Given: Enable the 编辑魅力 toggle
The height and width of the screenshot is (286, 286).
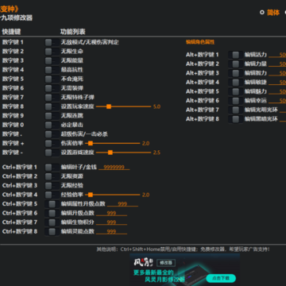Looking at the screenshot, I should pos(235,91).
